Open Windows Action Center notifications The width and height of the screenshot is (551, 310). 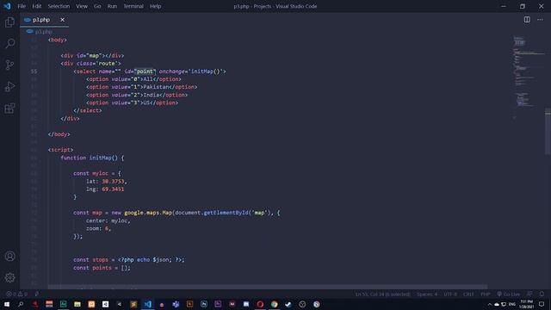coord(542,304)
